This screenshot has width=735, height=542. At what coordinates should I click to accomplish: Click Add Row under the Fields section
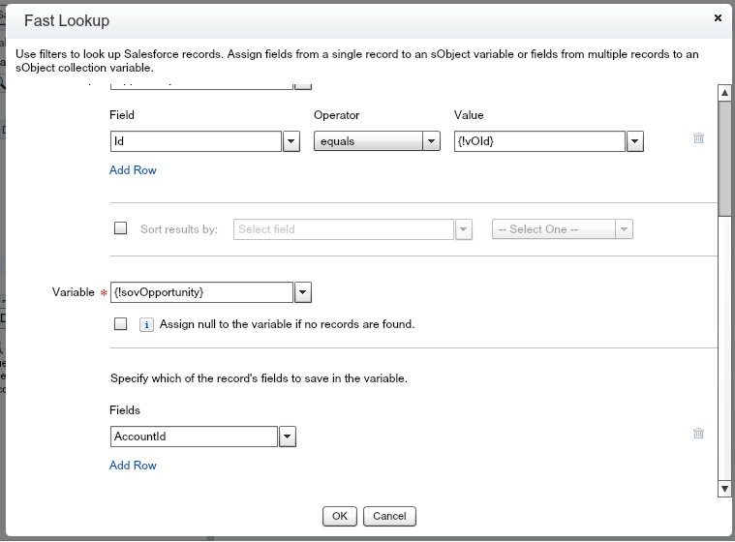coord(133,466)
